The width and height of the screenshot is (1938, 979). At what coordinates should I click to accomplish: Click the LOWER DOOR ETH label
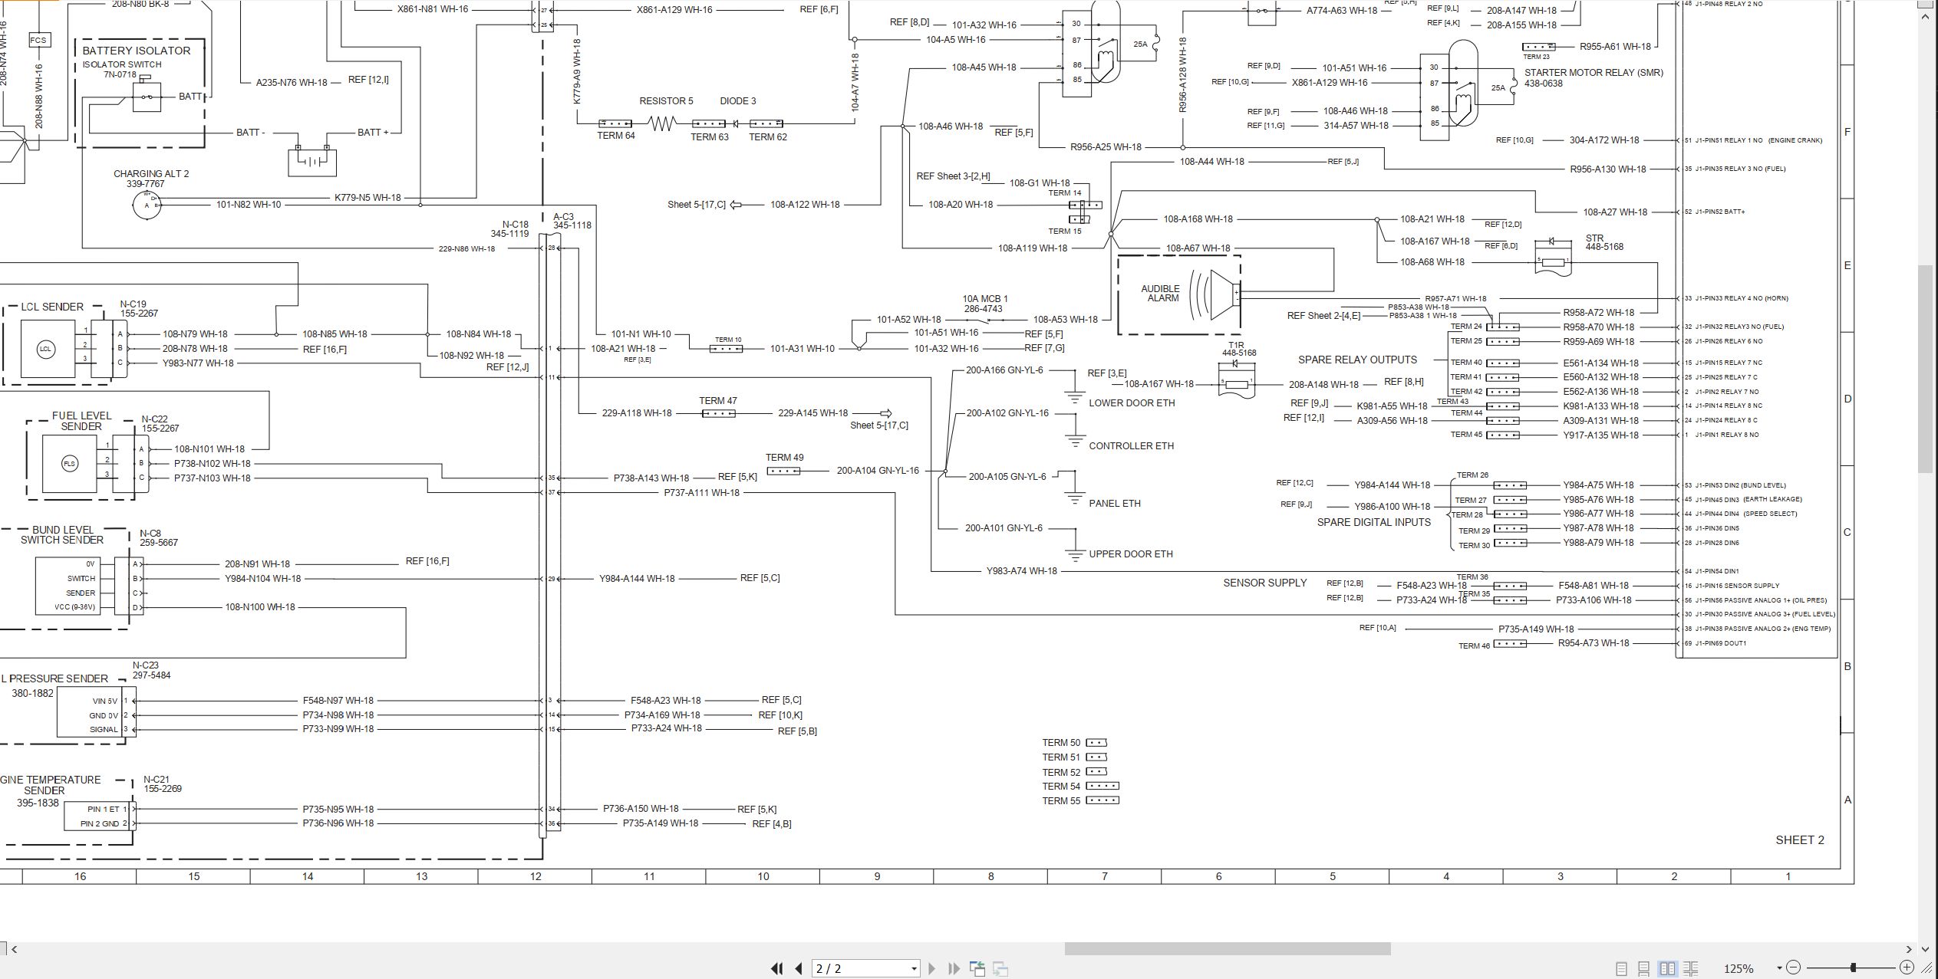1132,402
